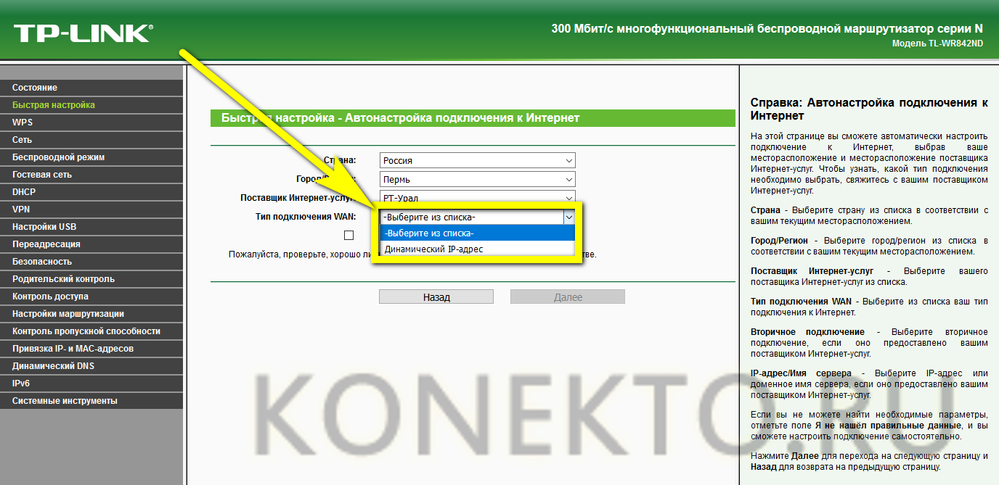The image size is (999, 485).
Task: Click the Модель TL-WR842ND text
Action: [937, 43]
